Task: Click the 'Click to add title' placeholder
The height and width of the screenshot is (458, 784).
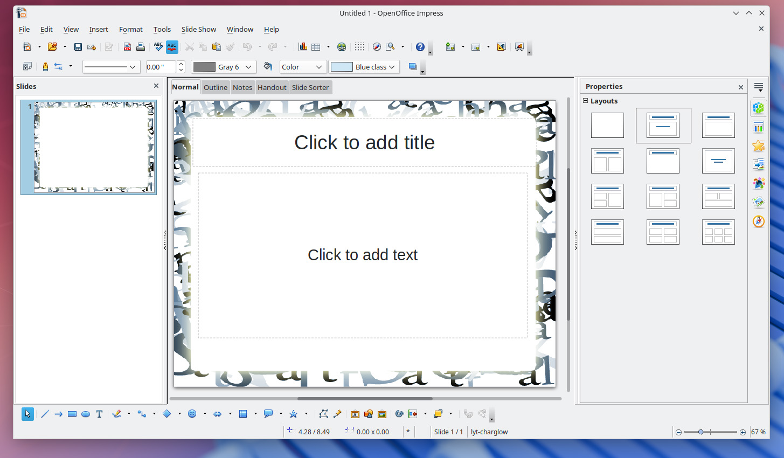Action: tap(364, 142)
